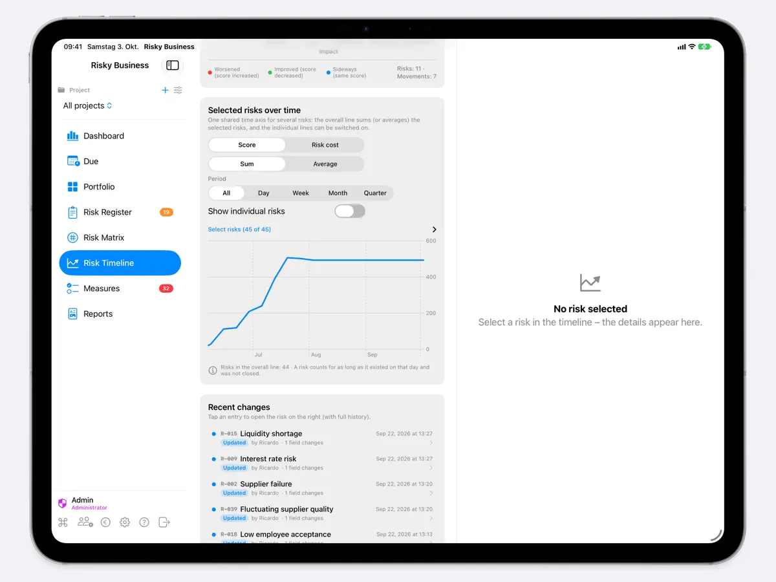Open Dashboard page

(x=120, y=136)
